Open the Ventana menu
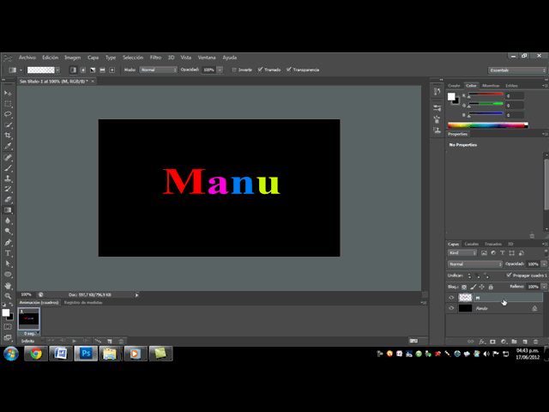549x412 pixels. [x=207, y=58]
